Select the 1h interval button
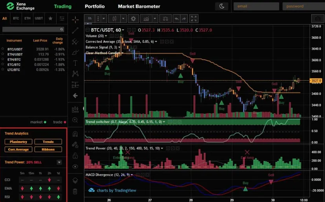325x202 pixels. pos(90,18)
